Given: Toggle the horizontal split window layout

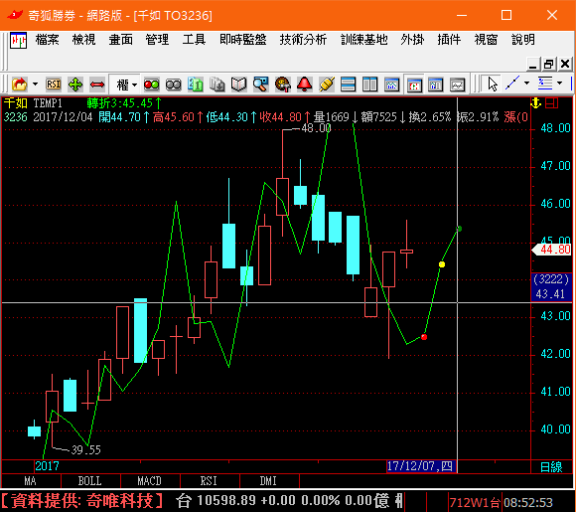Looking at the screenshot, I should 348,85.
